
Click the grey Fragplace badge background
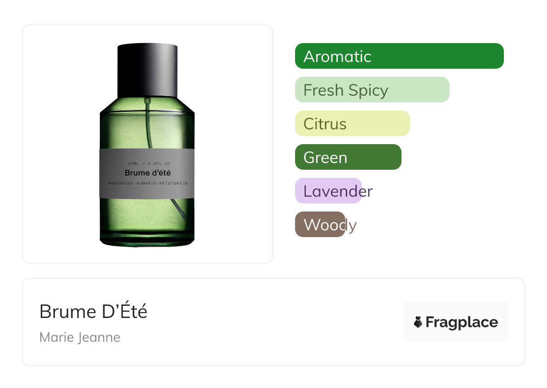click(456, 322)
